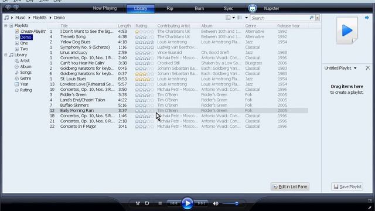Open the search options dropdown arrow
This screenshot has height=211, width=375.
coord(318,18)
